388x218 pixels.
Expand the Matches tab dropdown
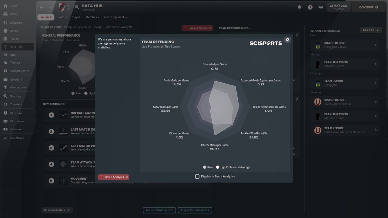click(x=92, y=17)
